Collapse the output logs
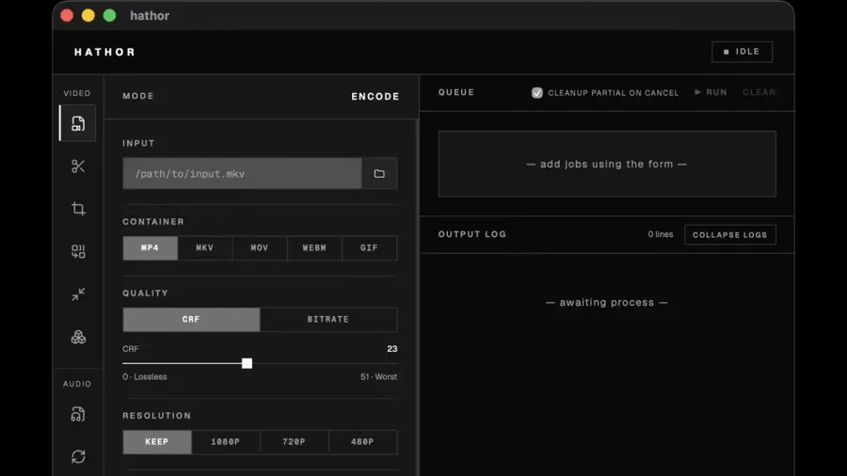The image size is (847, 476). click(x=729, y=235)
